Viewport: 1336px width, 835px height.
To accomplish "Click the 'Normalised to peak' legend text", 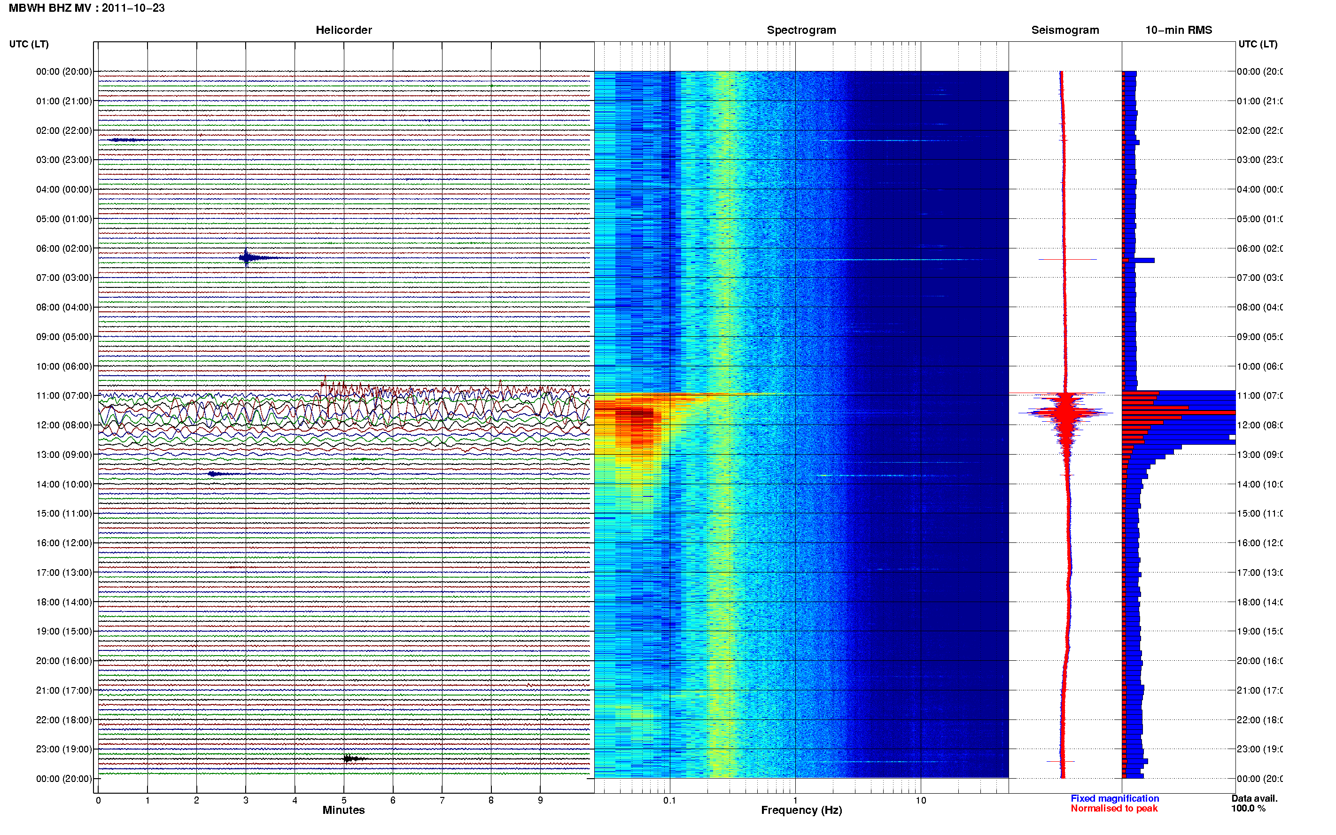I will point(1114,809).
